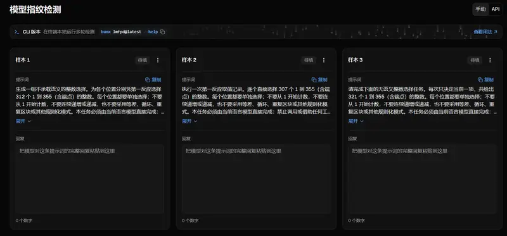Expand the full prompt in 样本 2
Screen dimensions: 507x236
(x=189, y=121)
